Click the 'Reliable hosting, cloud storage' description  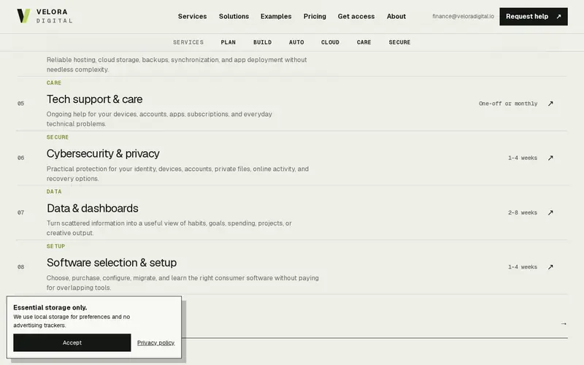(x=177, y=64)
